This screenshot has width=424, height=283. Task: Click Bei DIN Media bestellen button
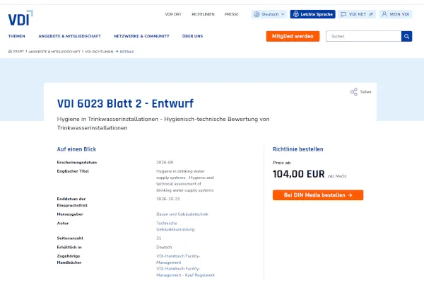pos(318,195)
